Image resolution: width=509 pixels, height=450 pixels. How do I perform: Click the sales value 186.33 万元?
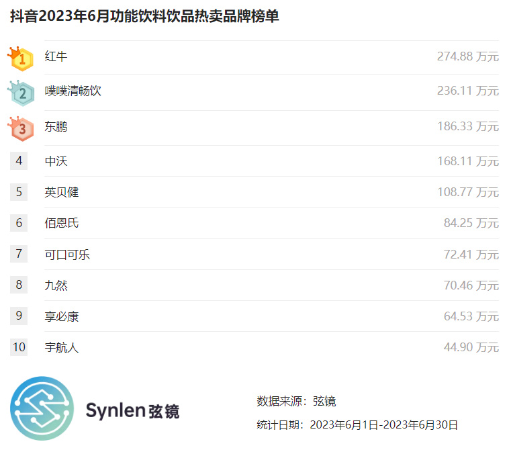tap(468, 126)
